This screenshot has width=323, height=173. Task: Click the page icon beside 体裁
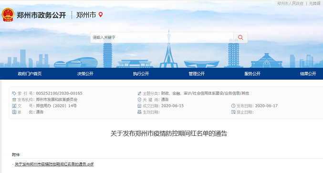(x=14, y=112)
